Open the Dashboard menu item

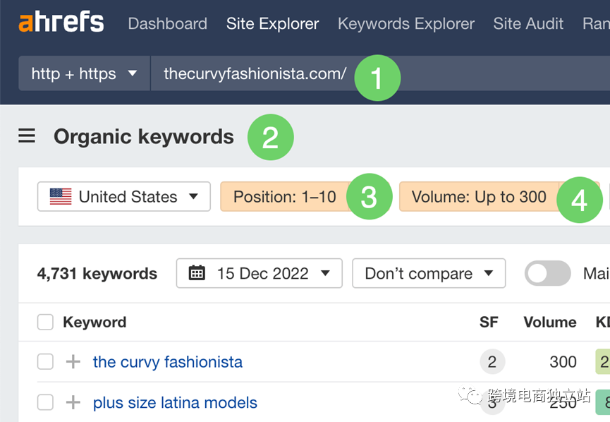pyautogui.click(x=168, y=24)
